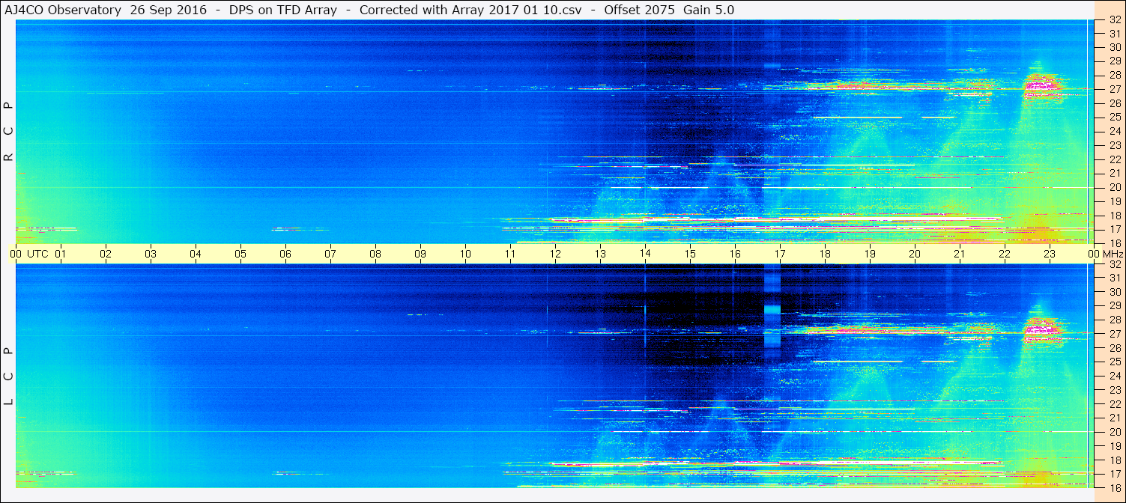
Task: Select 28 MHz tick on RCP frequency scale
Action: 1114,75
